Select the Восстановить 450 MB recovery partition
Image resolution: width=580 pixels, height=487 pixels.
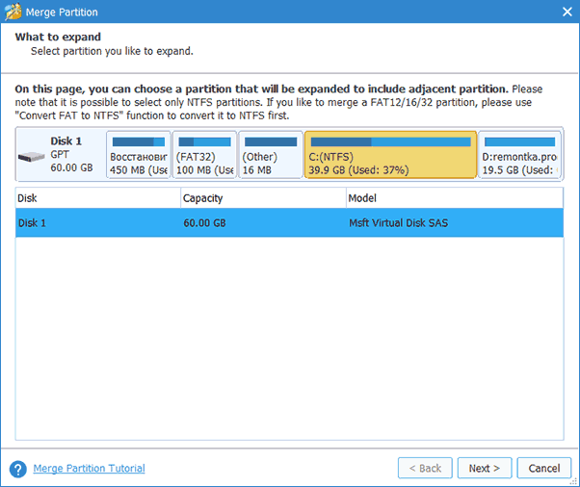(x=139, y=155)
